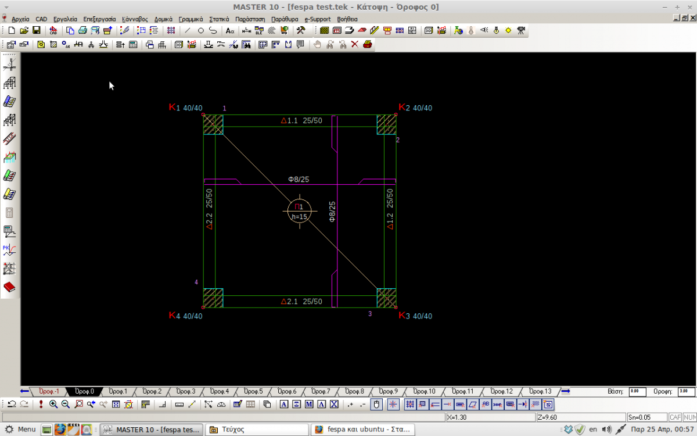Open the Βοήθεια menu
This screenshot has width=697, height=436.
[347, 19]
